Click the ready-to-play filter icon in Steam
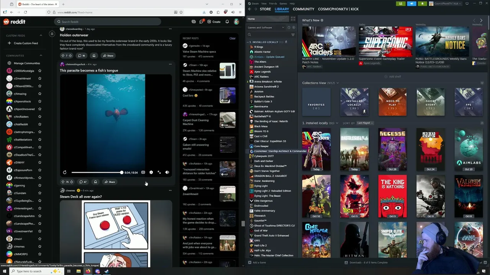 294,27
